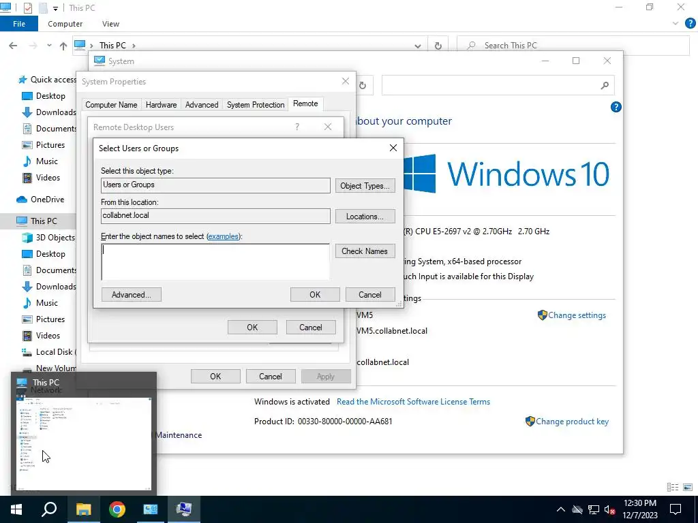Confirm OK in Select Users or Groups
The image size is (698, 523).
pyautogui.click(x=315, y=295)
